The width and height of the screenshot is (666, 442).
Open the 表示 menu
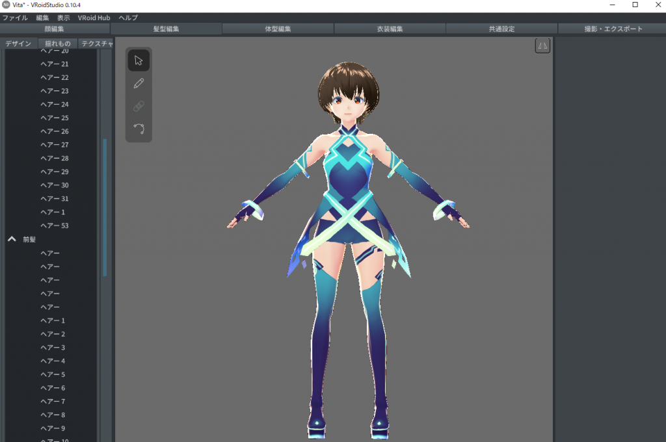(63, 18)
